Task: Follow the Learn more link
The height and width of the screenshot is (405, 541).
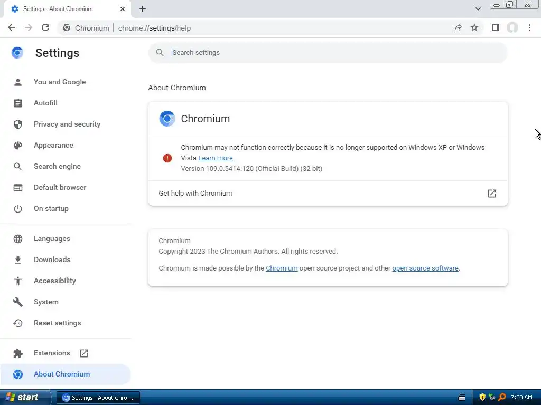Action: 216,158
